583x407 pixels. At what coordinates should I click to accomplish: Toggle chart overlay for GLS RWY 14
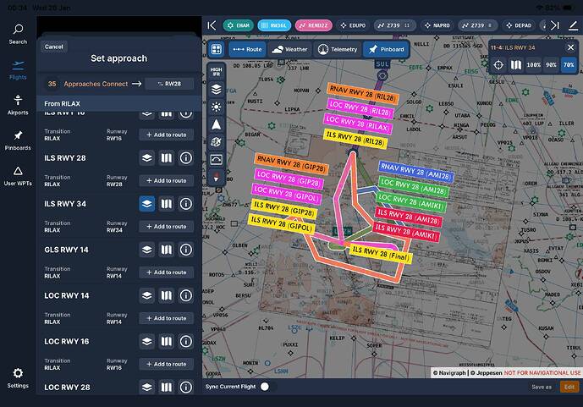pyautogui.click(x=147, y=250)
